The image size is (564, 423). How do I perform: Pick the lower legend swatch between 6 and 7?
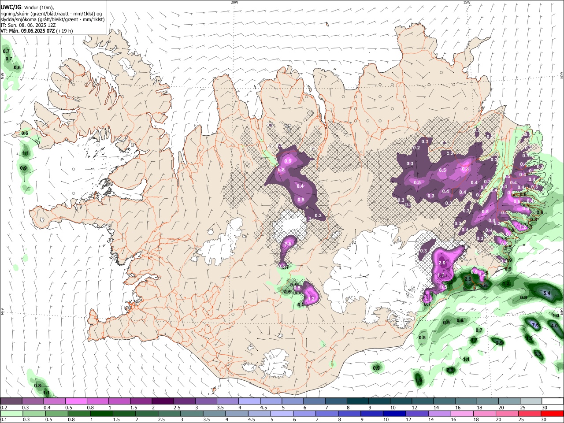(x=304, y=414)
